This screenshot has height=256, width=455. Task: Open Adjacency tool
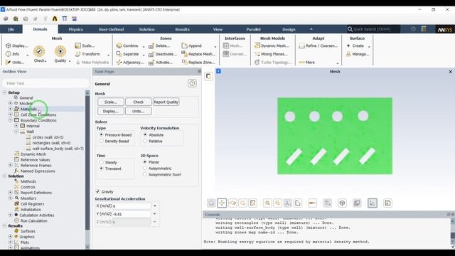[130, 62]
